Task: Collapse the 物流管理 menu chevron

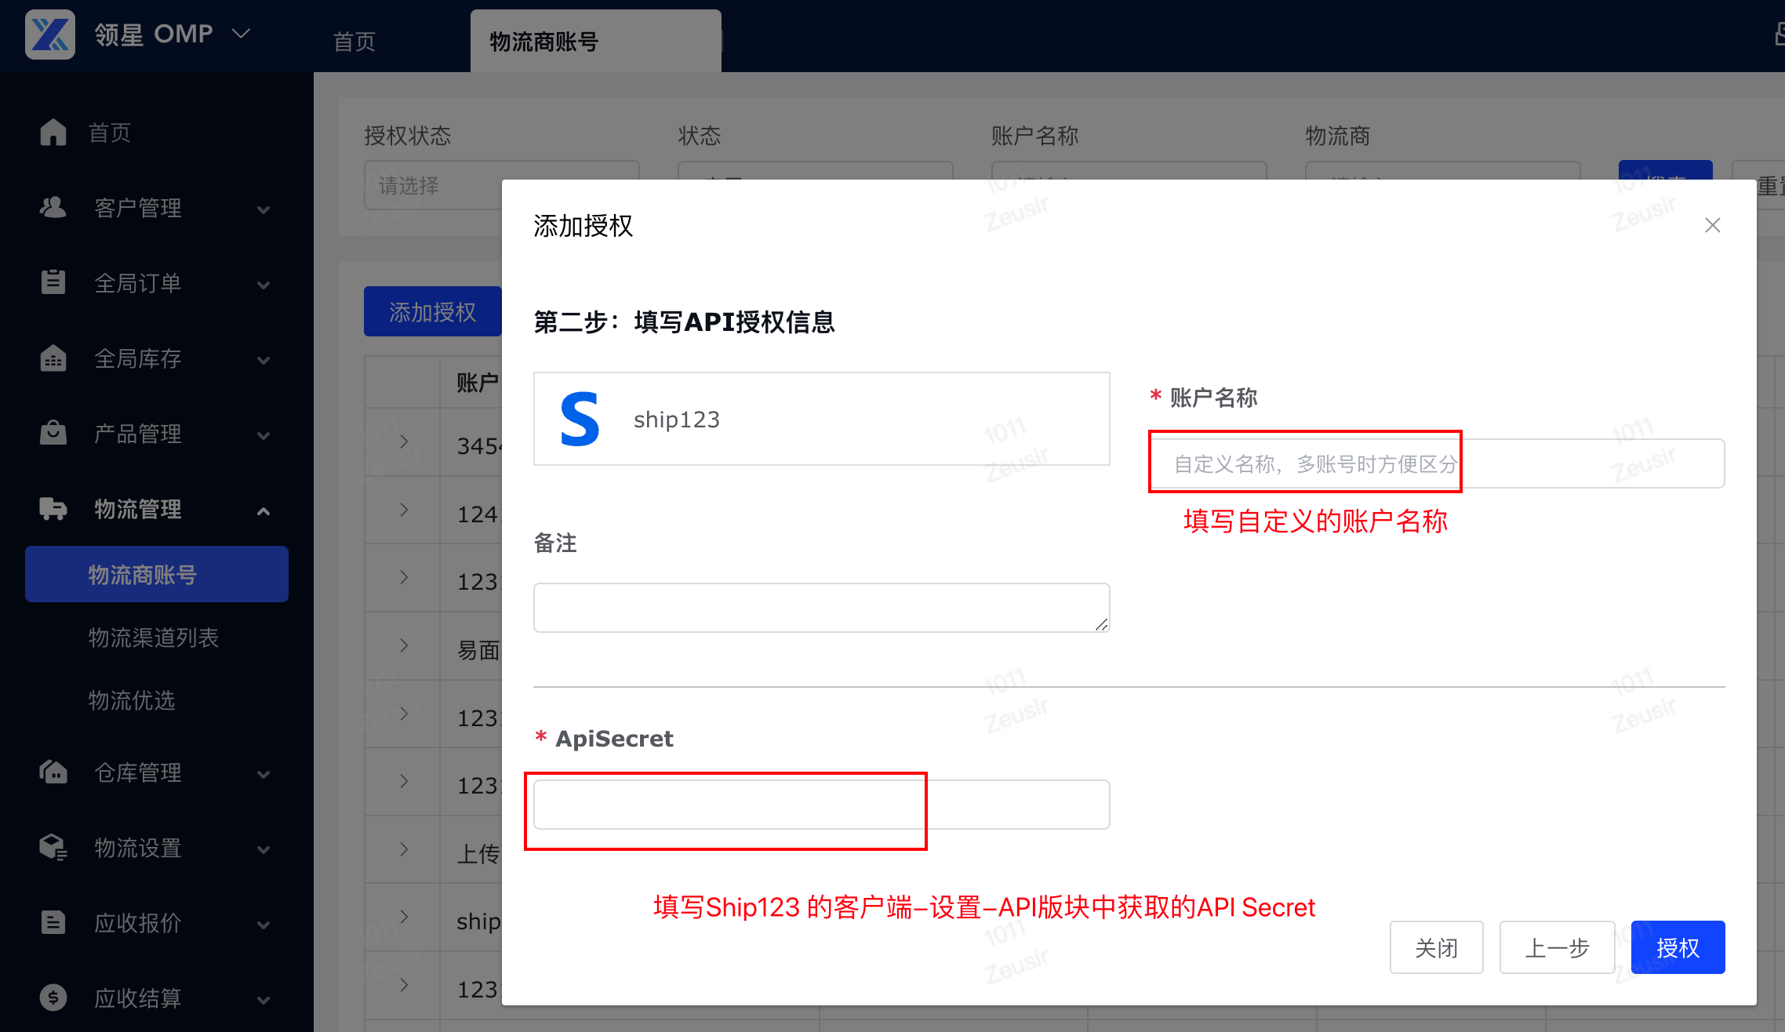Action: pyautogui.click(x=264, y=511)
